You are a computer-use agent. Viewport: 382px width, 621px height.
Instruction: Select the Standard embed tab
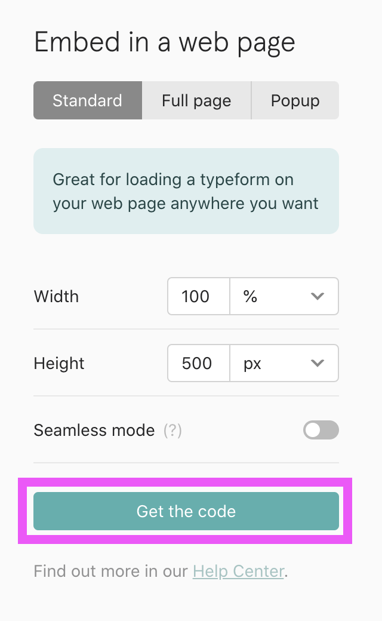click(x=88, y=100)
